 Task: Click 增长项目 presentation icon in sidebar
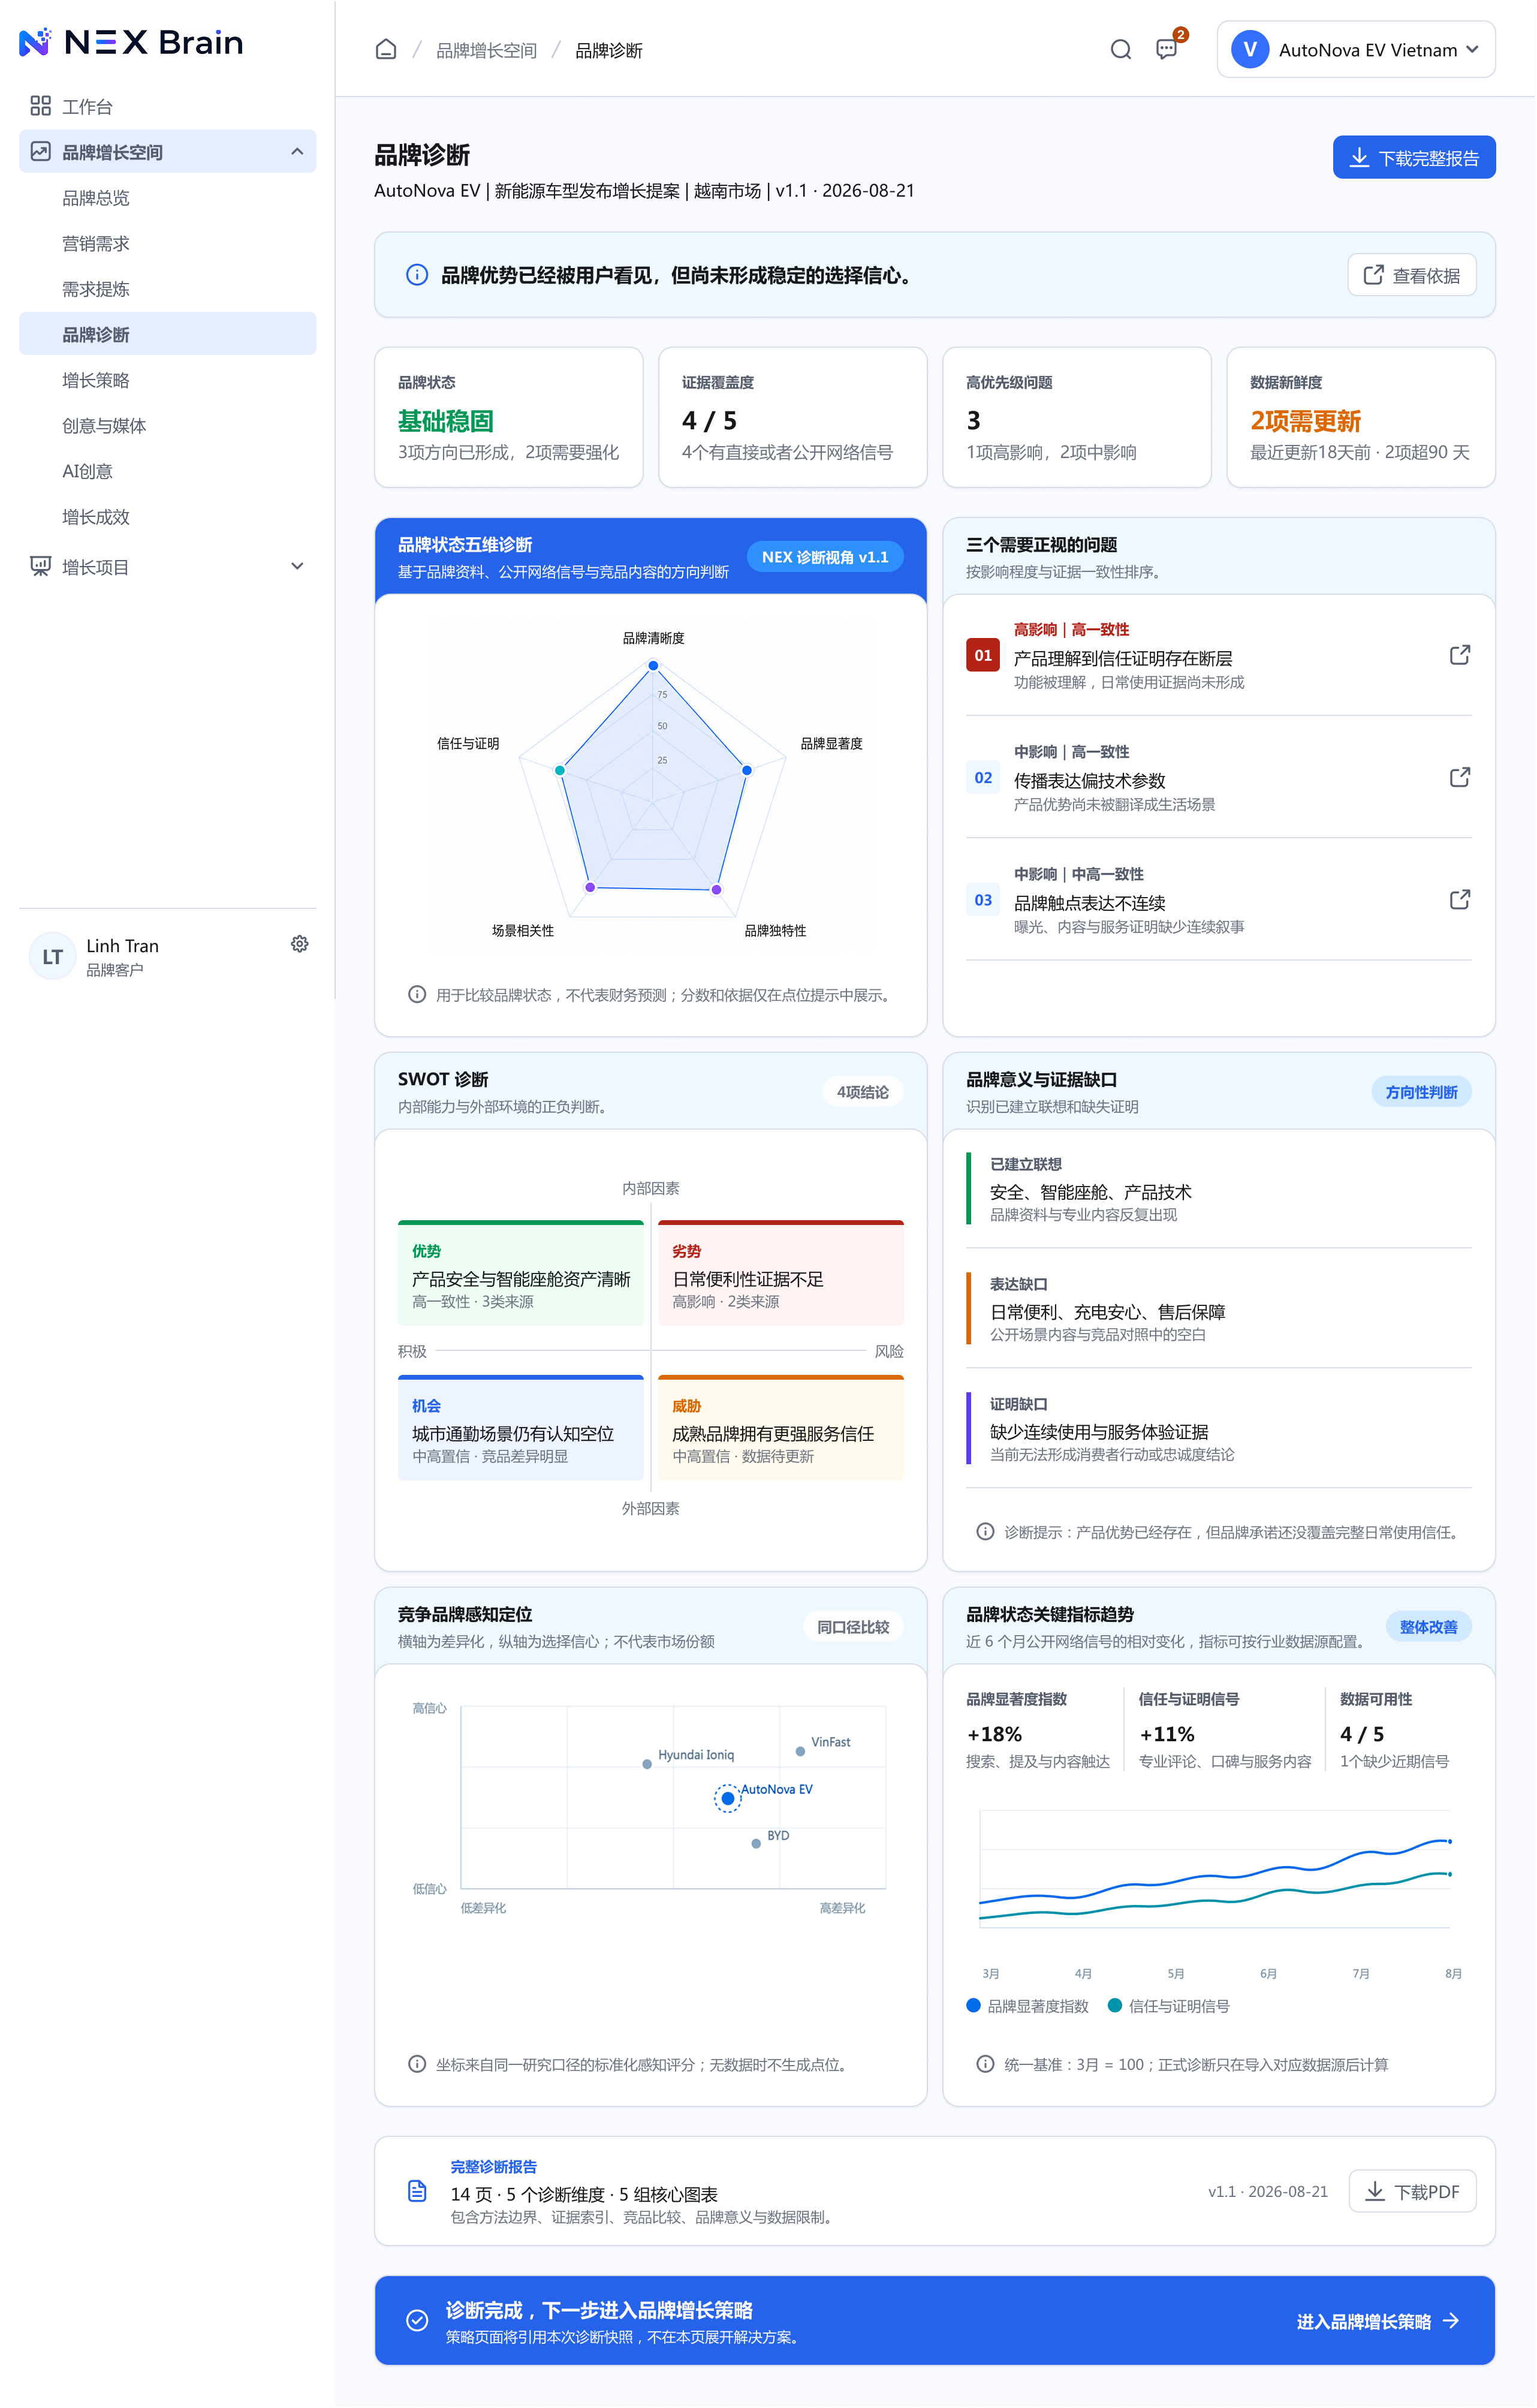coord(40,566)
